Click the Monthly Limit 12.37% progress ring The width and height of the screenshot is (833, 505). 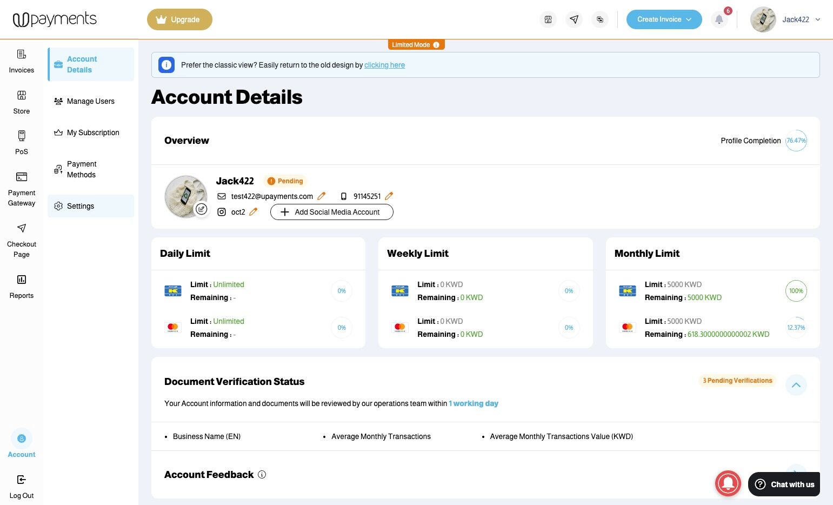[x=796, y=328]
